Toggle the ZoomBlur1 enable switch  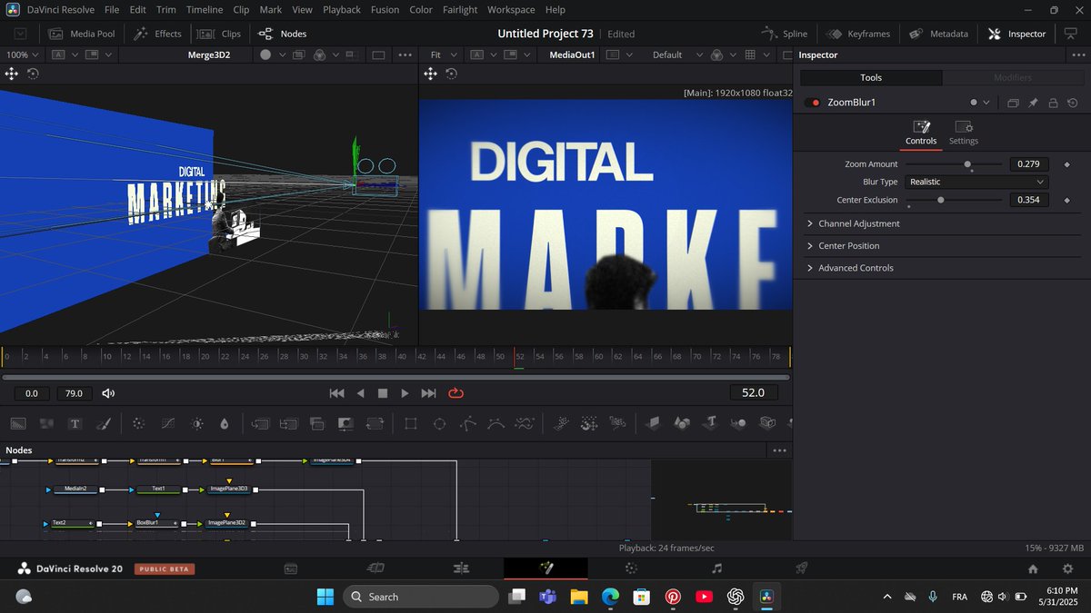coord(812,103)
